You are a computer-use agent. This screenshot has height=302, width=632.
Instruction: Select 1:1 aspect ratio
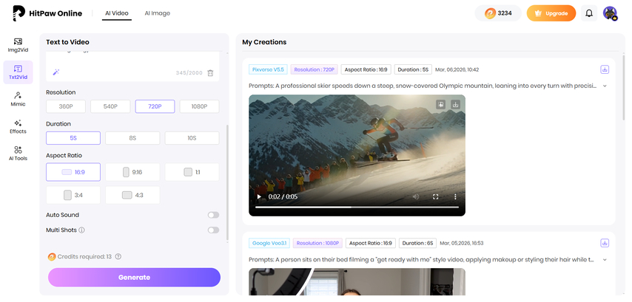click(192, 172)
